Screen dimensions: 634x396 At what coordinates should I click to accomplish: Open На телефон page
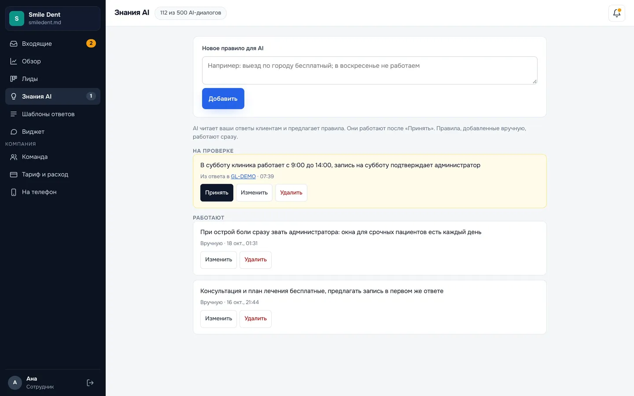[x=53, y=192]
